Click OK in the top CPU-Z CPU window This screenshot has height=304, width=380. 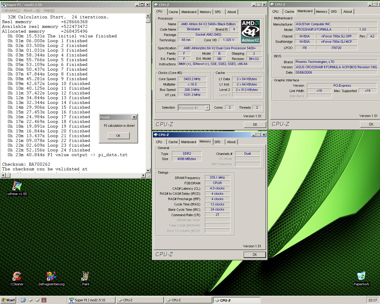(x=255, y=125)
